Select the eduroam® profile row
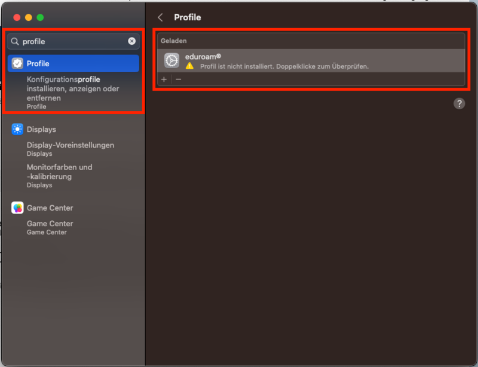This screenshot has height=367, width=478. (x=311, y=61)
